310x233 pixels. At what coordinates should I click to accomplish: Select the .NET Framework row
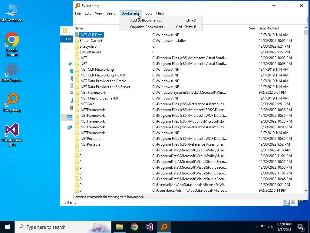(x=189, y=93)
